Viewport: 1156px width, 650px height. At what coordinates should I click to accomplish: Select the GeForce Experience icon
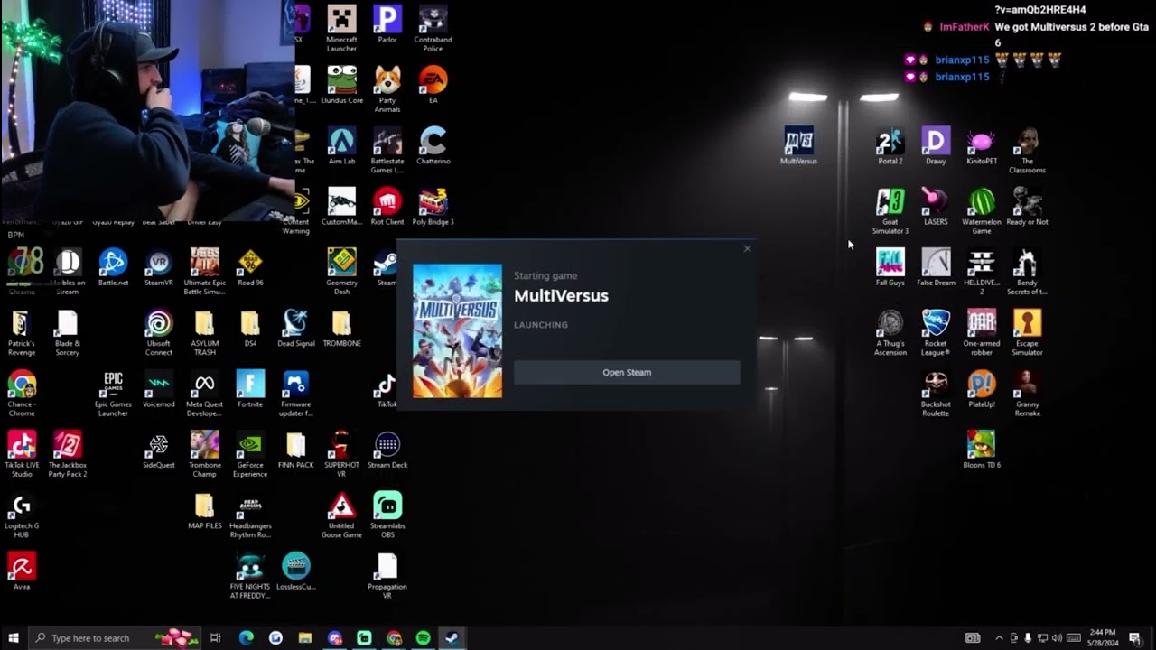pos(250,453)
